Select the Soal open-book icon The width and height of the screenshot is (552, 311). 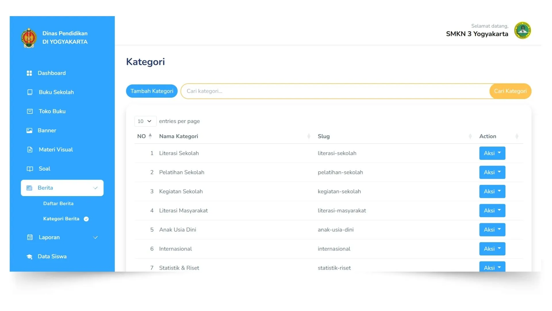(x=30, y=169)
